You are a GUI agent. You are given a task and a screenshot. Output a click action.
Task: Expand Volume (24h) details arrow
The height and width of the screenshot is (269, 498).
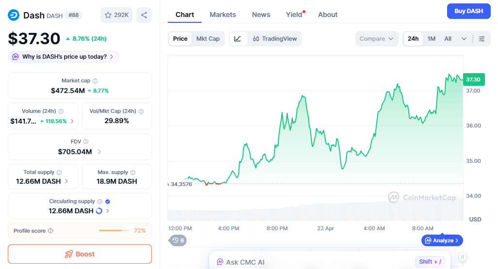pos(72,121)
